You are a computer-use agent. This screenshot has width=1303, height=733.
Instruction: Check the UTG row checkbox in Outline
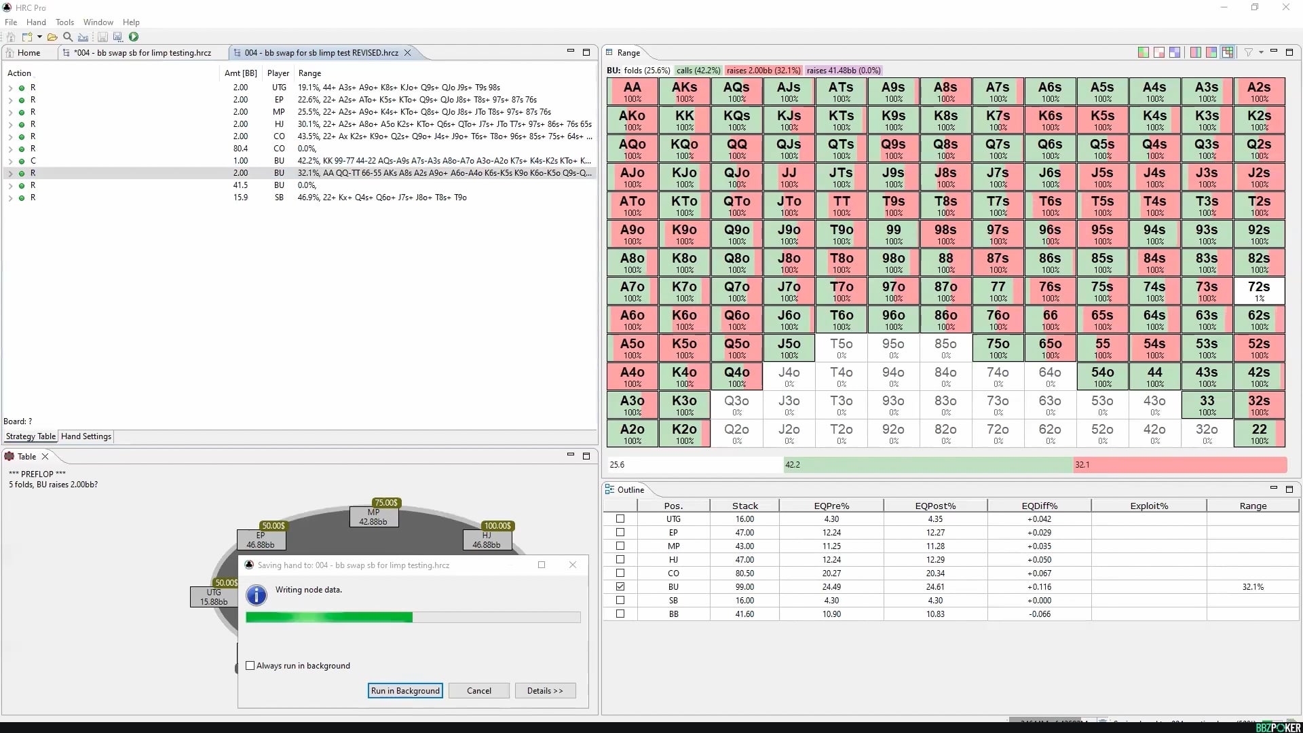click(620, 519)
